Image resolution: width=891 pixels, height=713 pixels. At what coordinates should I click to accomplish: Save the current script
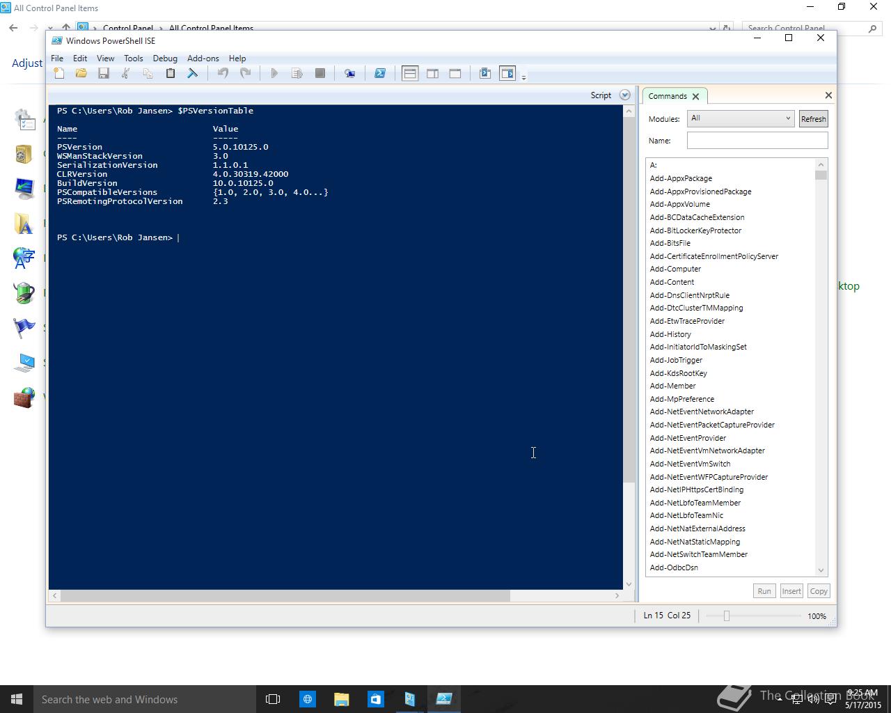tap(104, 73)
